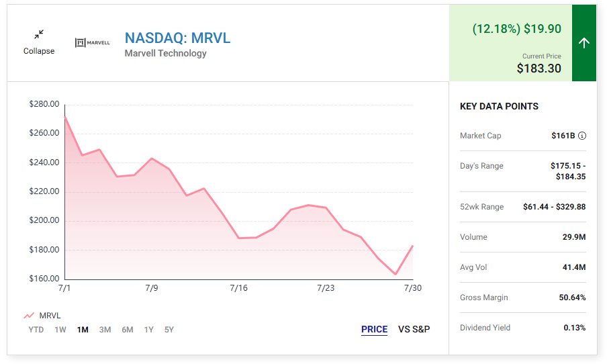Viewport: 609px width, 364px height.
Task: Click the $200.00 price axis label
Action: 44,220
